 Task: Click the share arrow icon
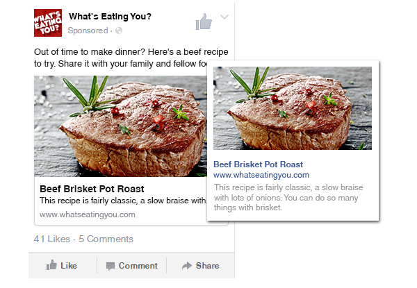pyautogui.click(x=187, y=265)
